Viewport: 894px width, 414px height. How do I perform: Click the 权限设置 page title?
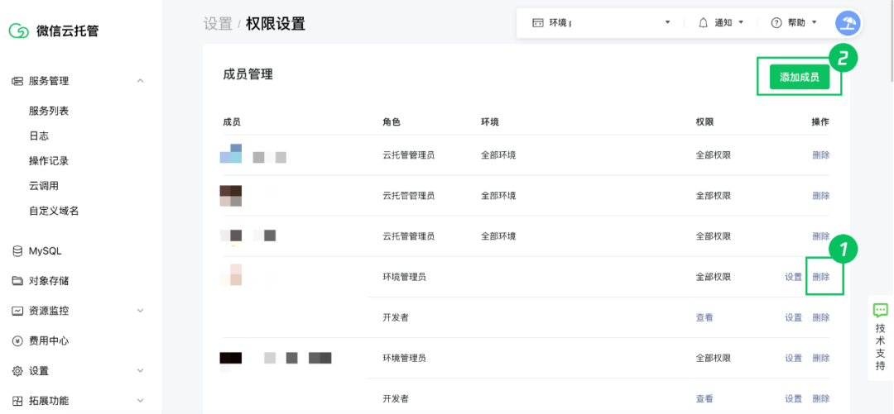click(276, 24)
